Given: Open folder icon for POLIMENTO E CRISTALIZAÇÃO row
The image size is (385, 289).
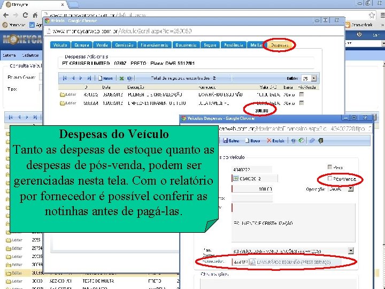Looking at the screenshot, I should pyautogui.click(x=63, y=95).
